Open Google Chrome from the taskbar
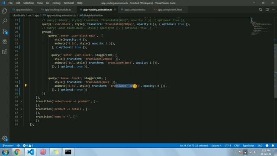The image size is (277, 156). point(17,152)
